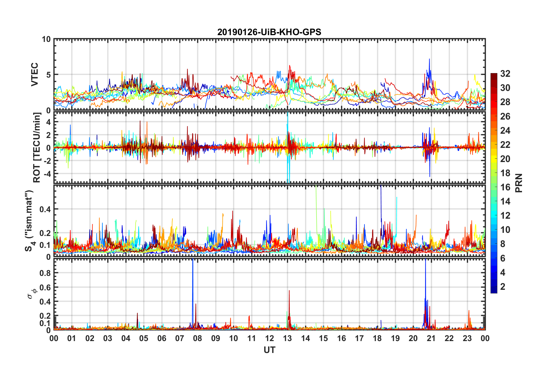The image size is (539, 366).
Task: Click colorbar tick label 30
Action: click(505, 88)
